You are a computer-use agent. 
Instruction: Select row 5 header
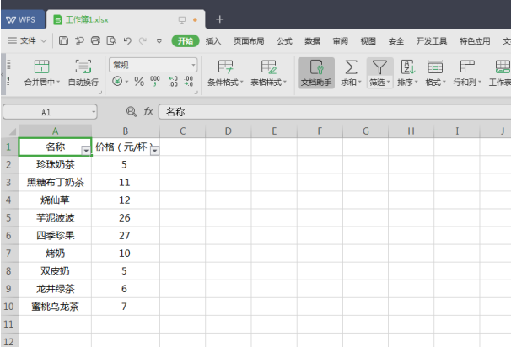[x=8, y=217]
